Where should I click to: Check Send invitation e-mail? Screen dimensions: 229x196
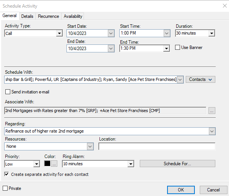point(8,92)
